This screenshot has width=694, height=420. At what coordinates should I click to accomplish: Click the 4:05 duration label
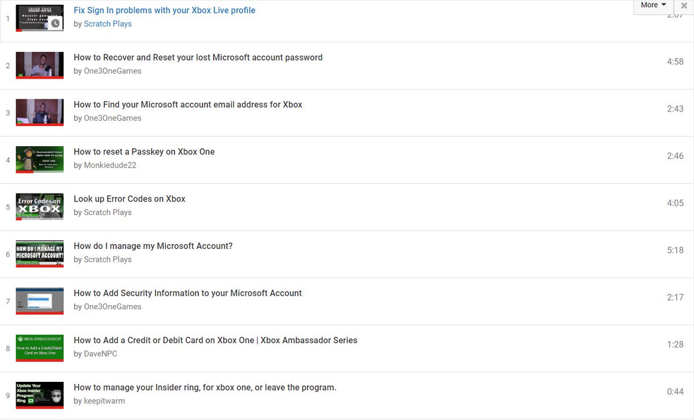[x=675, y=203]
